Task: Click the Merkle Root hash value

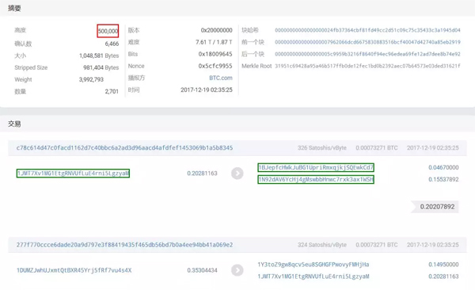Action: tap(367, 66)
